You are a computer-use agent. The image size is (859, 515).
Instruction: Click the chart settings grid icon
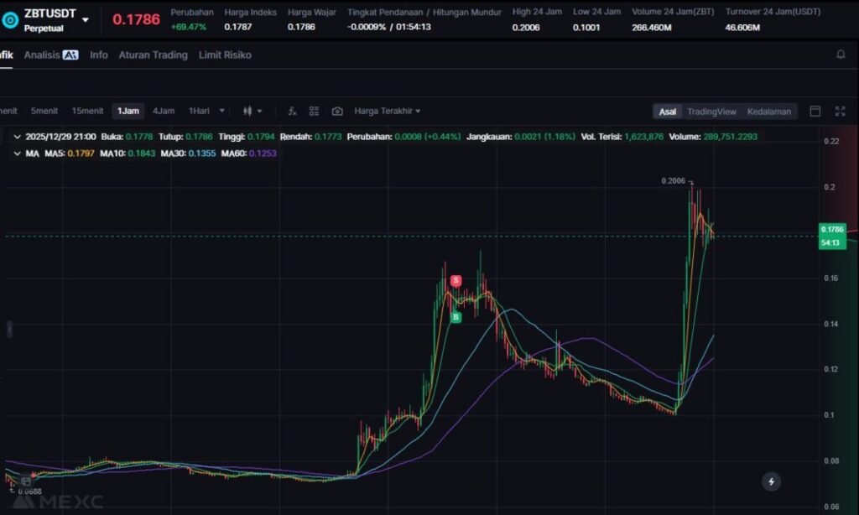[314, 111]
